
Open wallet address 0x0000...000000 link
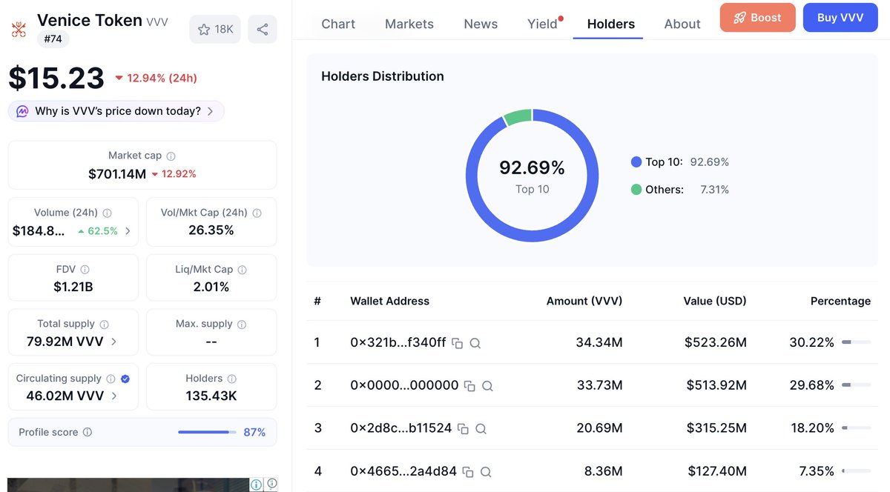[404, 385]
